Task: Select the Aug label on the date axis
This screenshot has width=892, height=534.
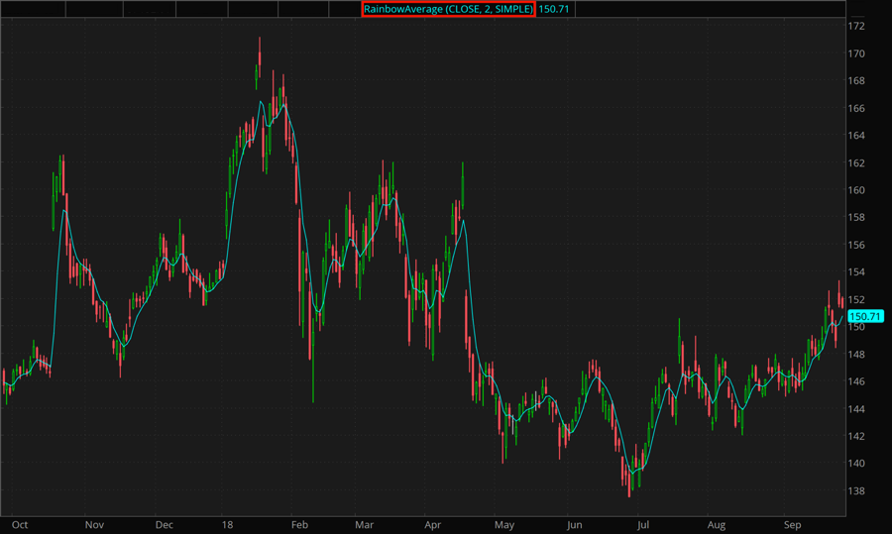Action: coord(717,524)
